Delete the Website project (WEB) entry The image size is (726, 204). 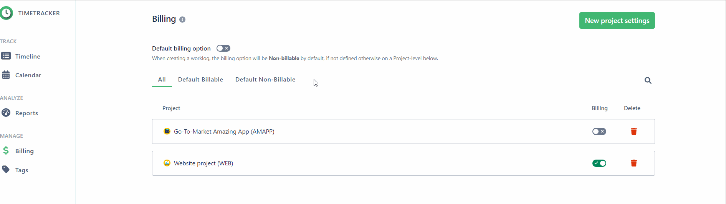pyautogui.click(x=634, y=163)
